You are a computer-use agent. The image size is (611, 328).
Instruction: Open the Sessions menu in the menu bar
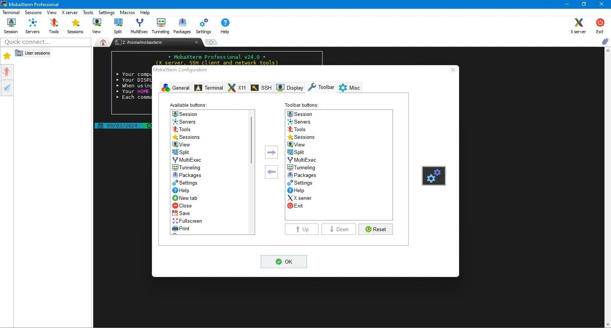click(x=33, y=13)
